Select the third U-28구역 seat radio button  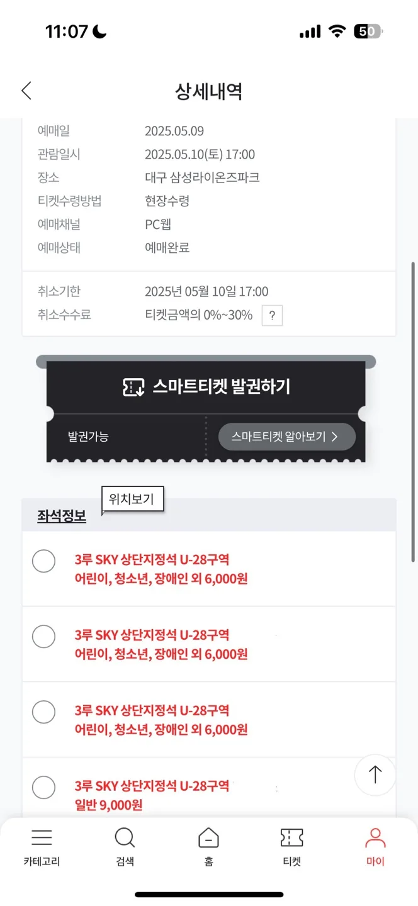(x=43, y=712)
